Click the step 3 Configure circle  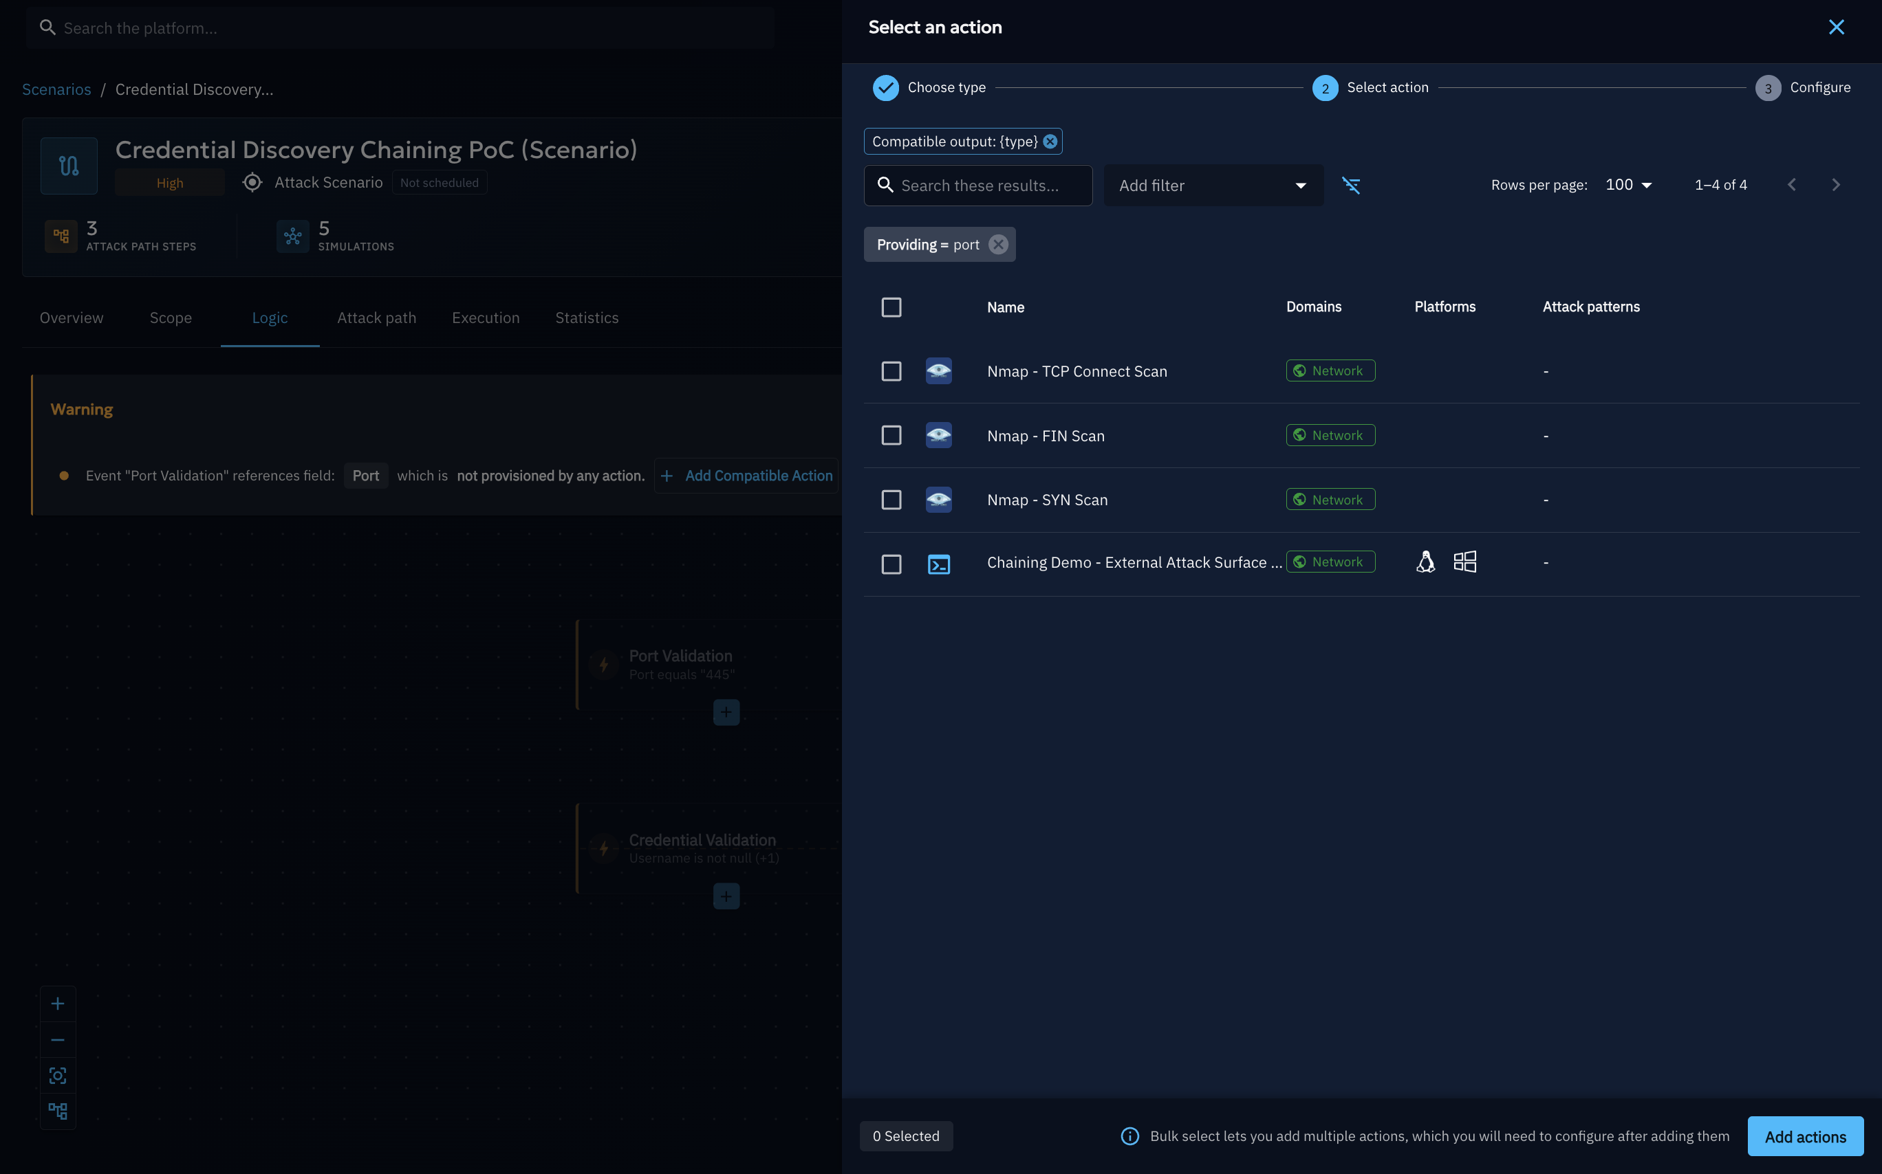[x=1768, y=88]
